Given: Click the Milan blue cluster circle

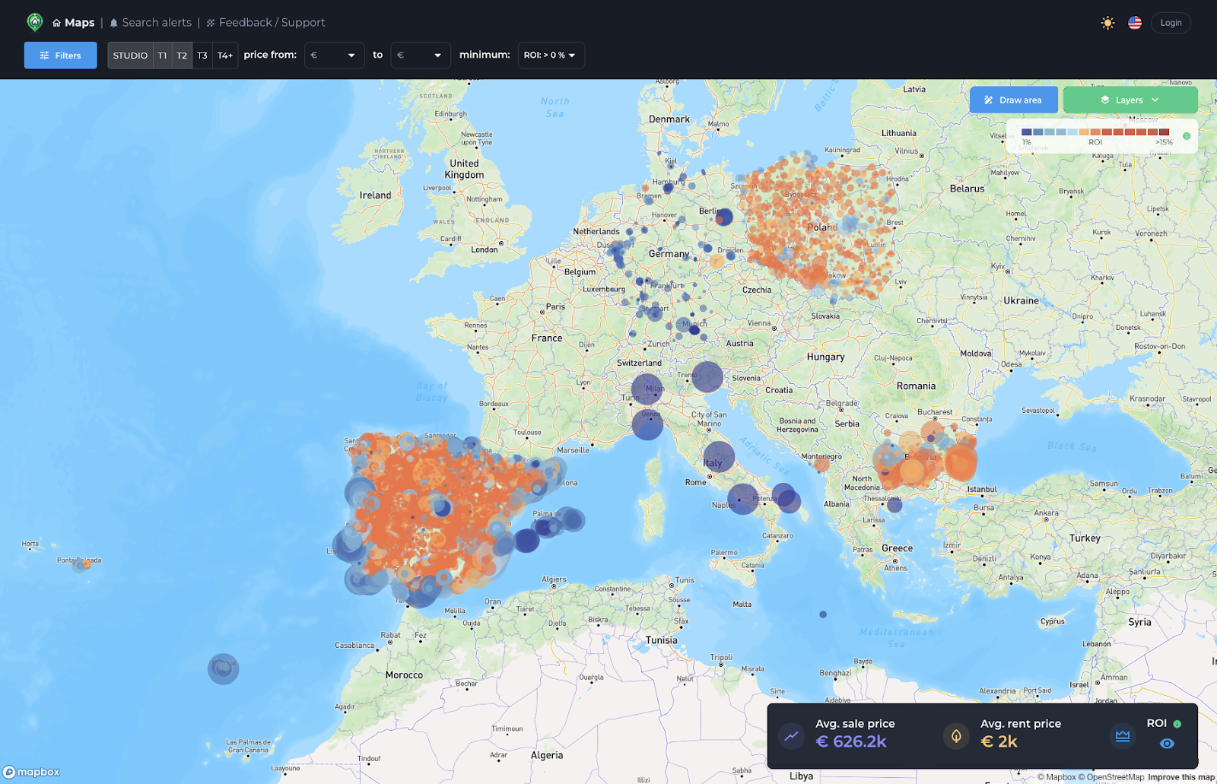Looking at the screenshot, I should (647, 389).
